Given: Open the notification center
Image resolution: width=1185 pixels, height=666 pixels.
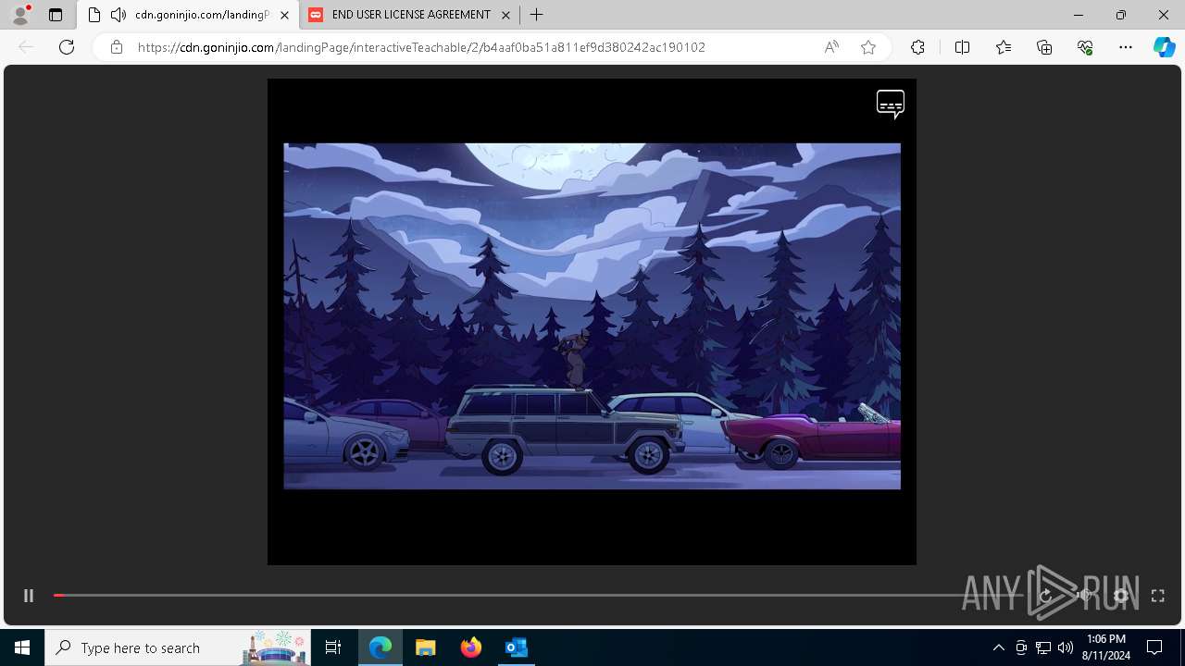Looking at the screenshot, I should 1154,647.
